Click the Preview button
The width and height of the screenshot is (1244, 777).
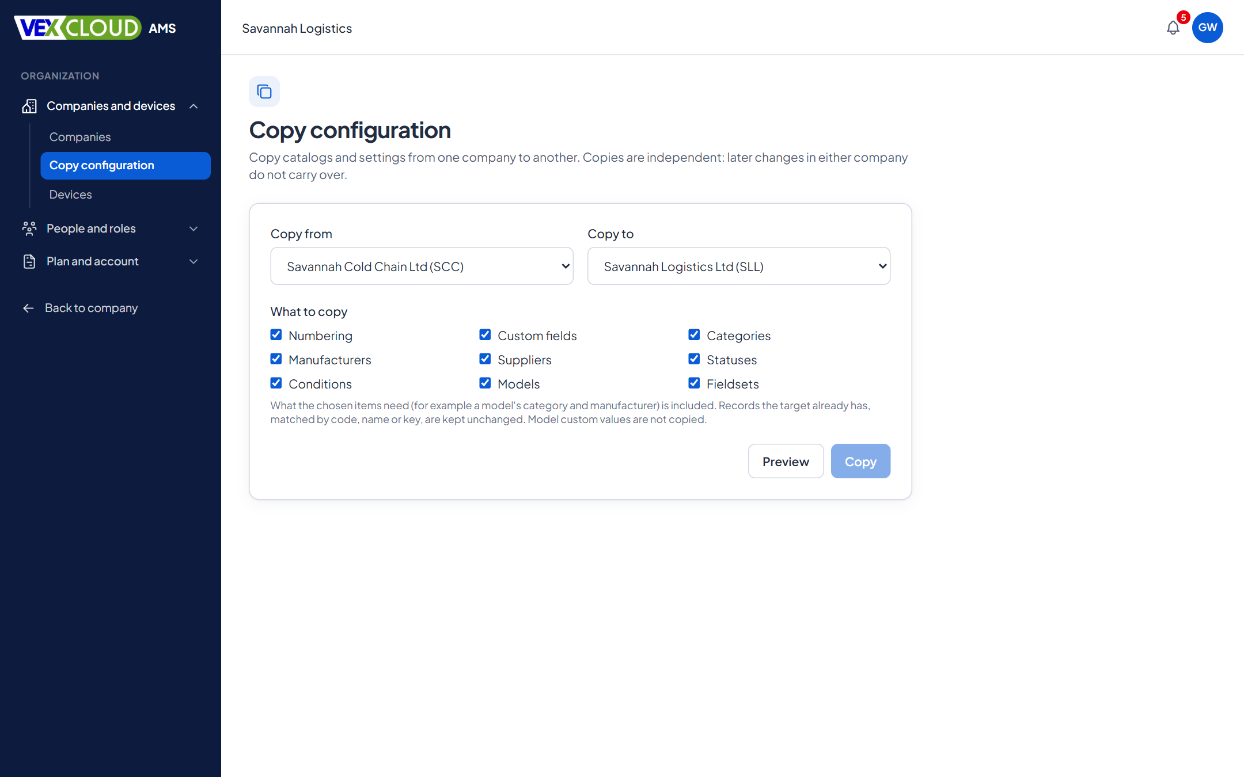click(786, 461)
